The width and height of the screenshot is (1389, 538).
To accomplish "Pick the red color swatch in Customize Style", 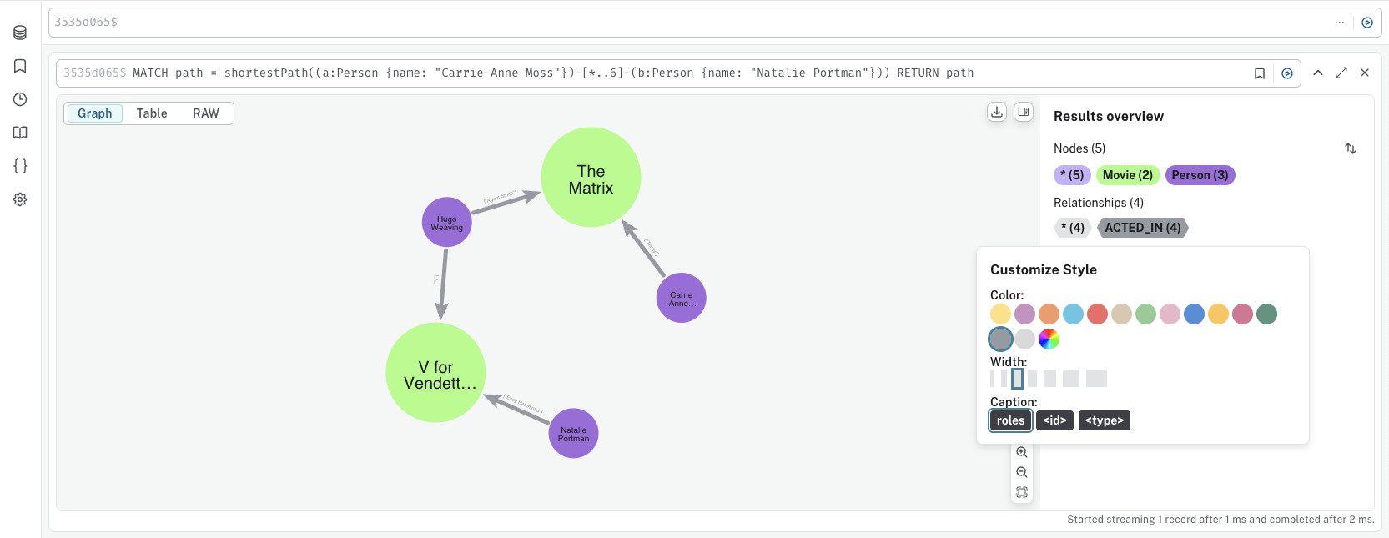I will click(x=1097, y=314).
